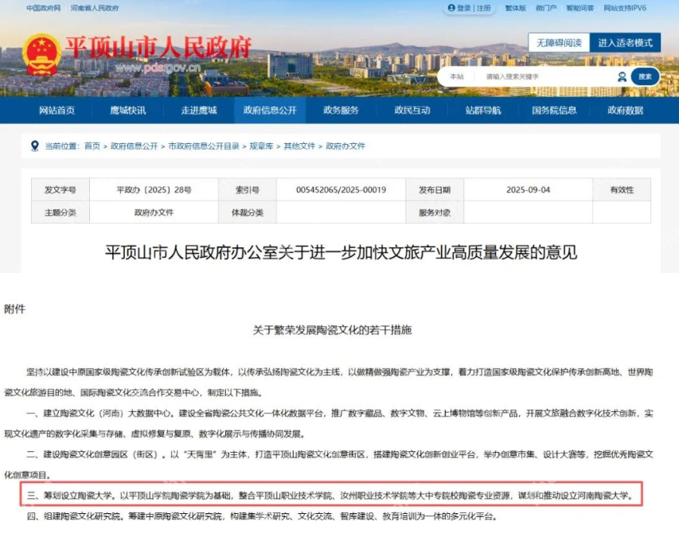The height and width of the screenshot is (533, 679).
Task: Visit 中国政府网 link at top left
Action: coord(43,10)
